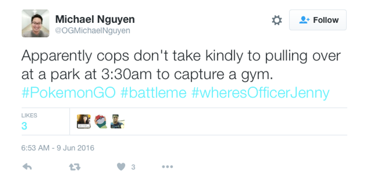
Task: Click the reply arrow icon
Action: (x=27, y=167)
